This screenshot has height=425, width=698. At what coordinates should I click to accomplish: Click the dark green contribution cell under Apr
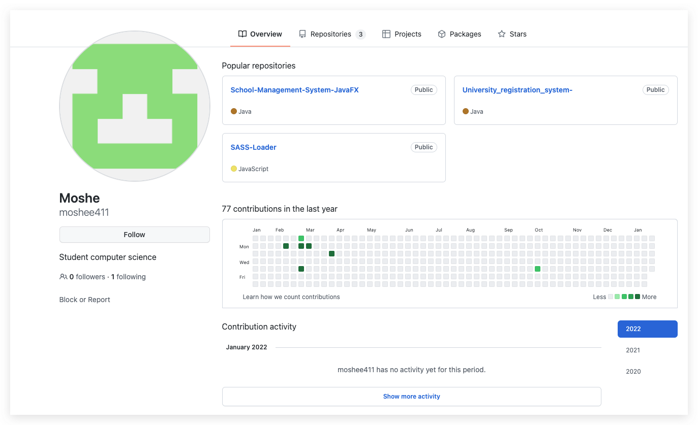pos(332,254)
